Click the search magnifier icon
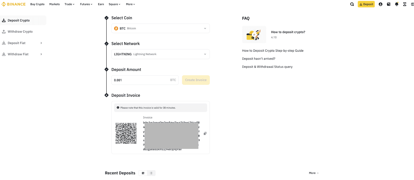This screenshot has width=414, height=180. (x=352, y=4)
